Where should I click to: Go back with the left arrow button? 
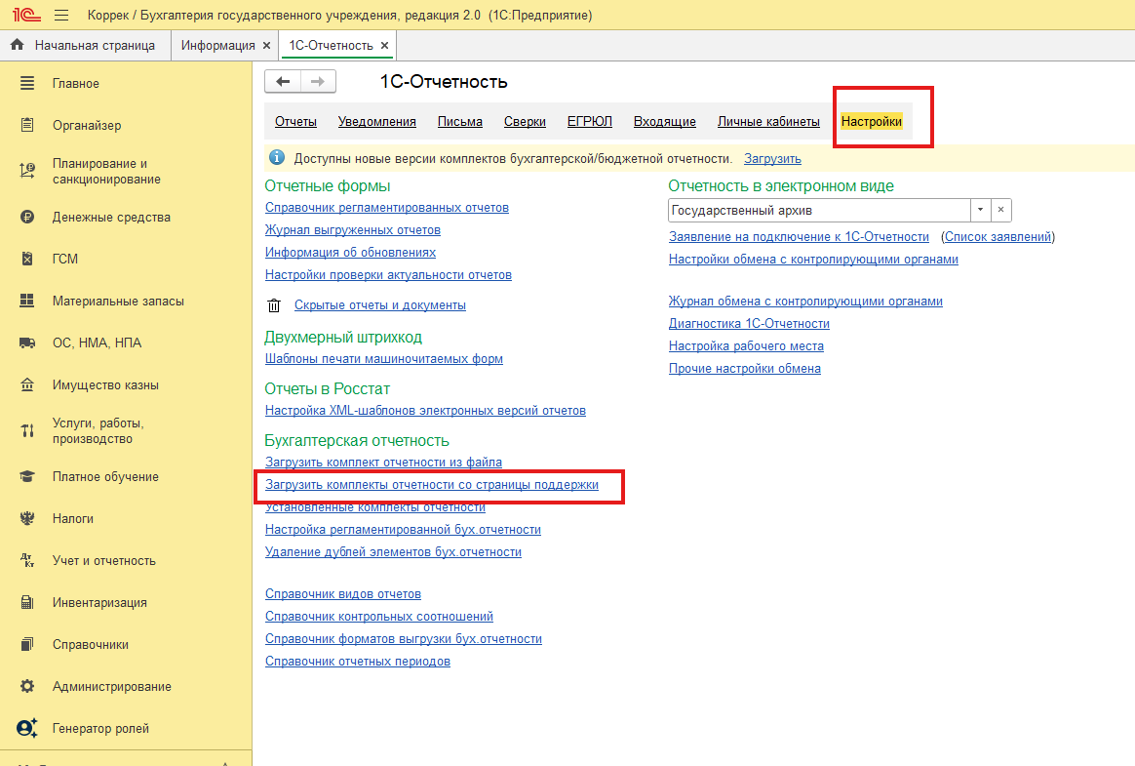pyautogui.click(x=283, y=81)
